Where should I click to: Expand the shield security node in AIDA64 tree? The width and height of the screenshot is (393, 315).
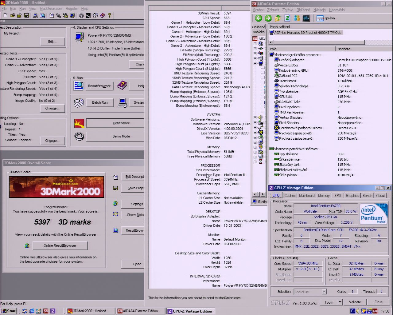pyautogui.click(x=255, y=147)
